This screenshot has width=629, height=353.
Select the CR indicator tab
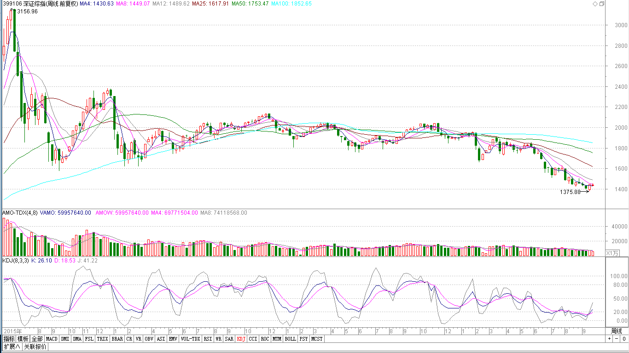[129, 339]
